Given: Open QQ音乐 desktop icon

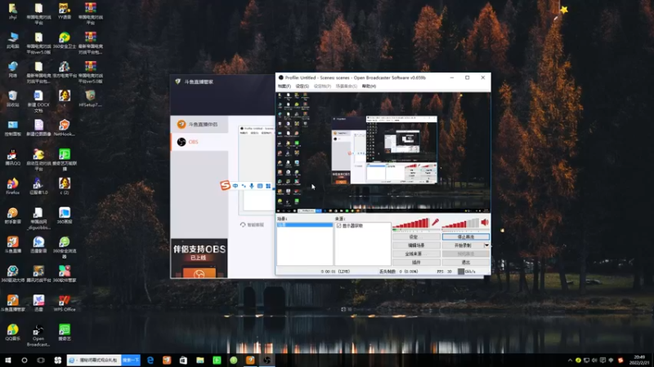Looking at the screenshot, I should click(x=13, y=332).
